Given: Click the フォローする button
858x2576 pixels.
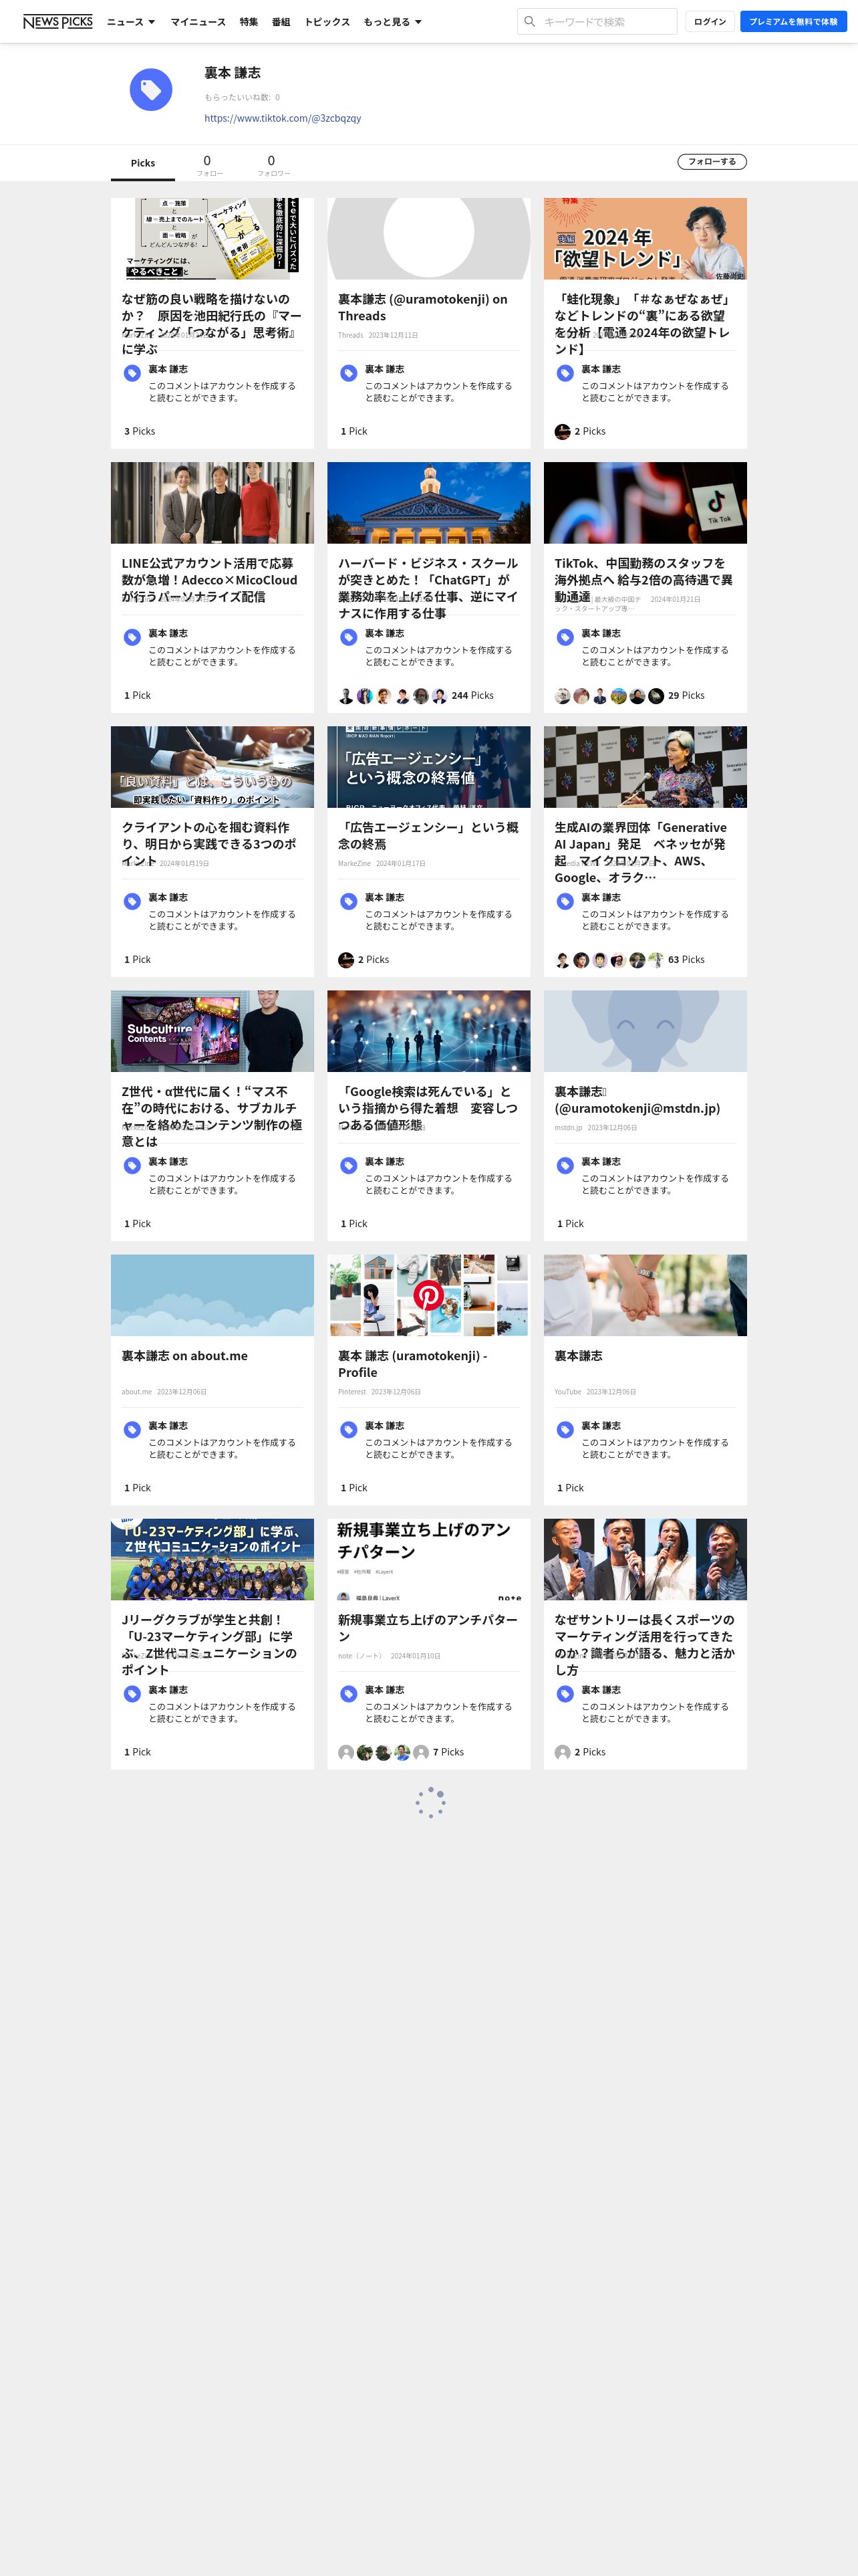Looking at the screenshot, I should [x=712, y=161].
